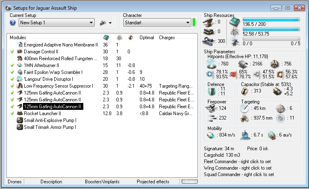
Task: Toggle Rocket Launcher II active checkmark
Action: (12, 113)
